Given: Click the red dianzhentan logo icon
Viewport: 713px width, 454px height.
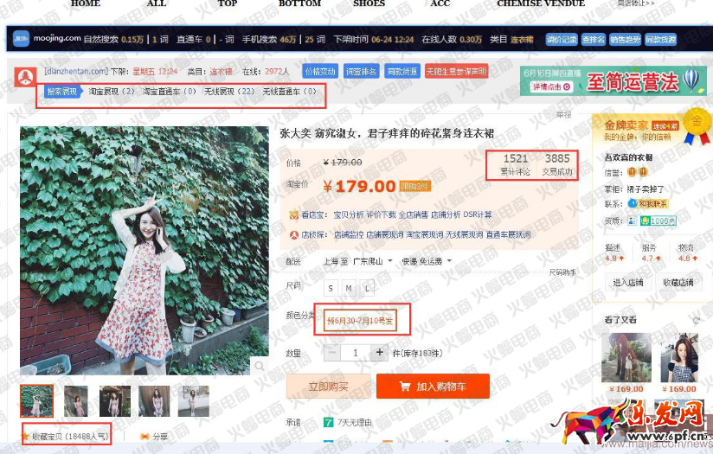Looking at the screenshot, I should pyautogui.click(x=21, y=77).
